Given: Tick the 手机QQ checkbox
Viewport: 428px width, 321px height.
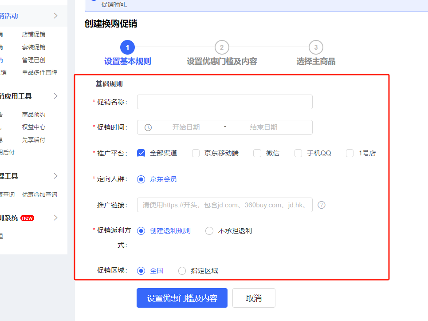Looking at the screenshot, I should point(298,153).
